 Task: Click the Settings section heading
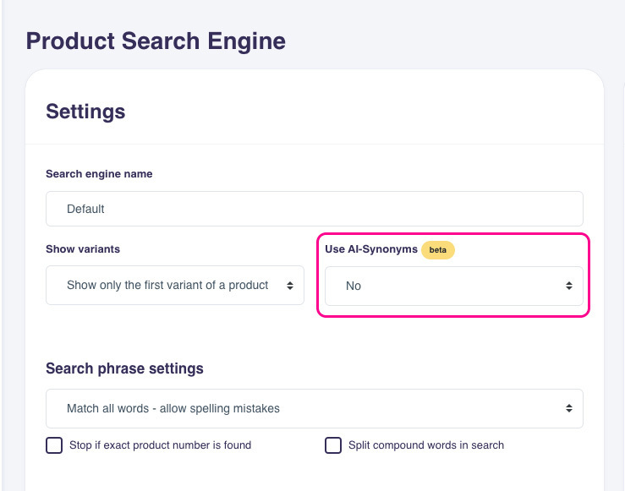pyautogui.click(x=85, y=112)
